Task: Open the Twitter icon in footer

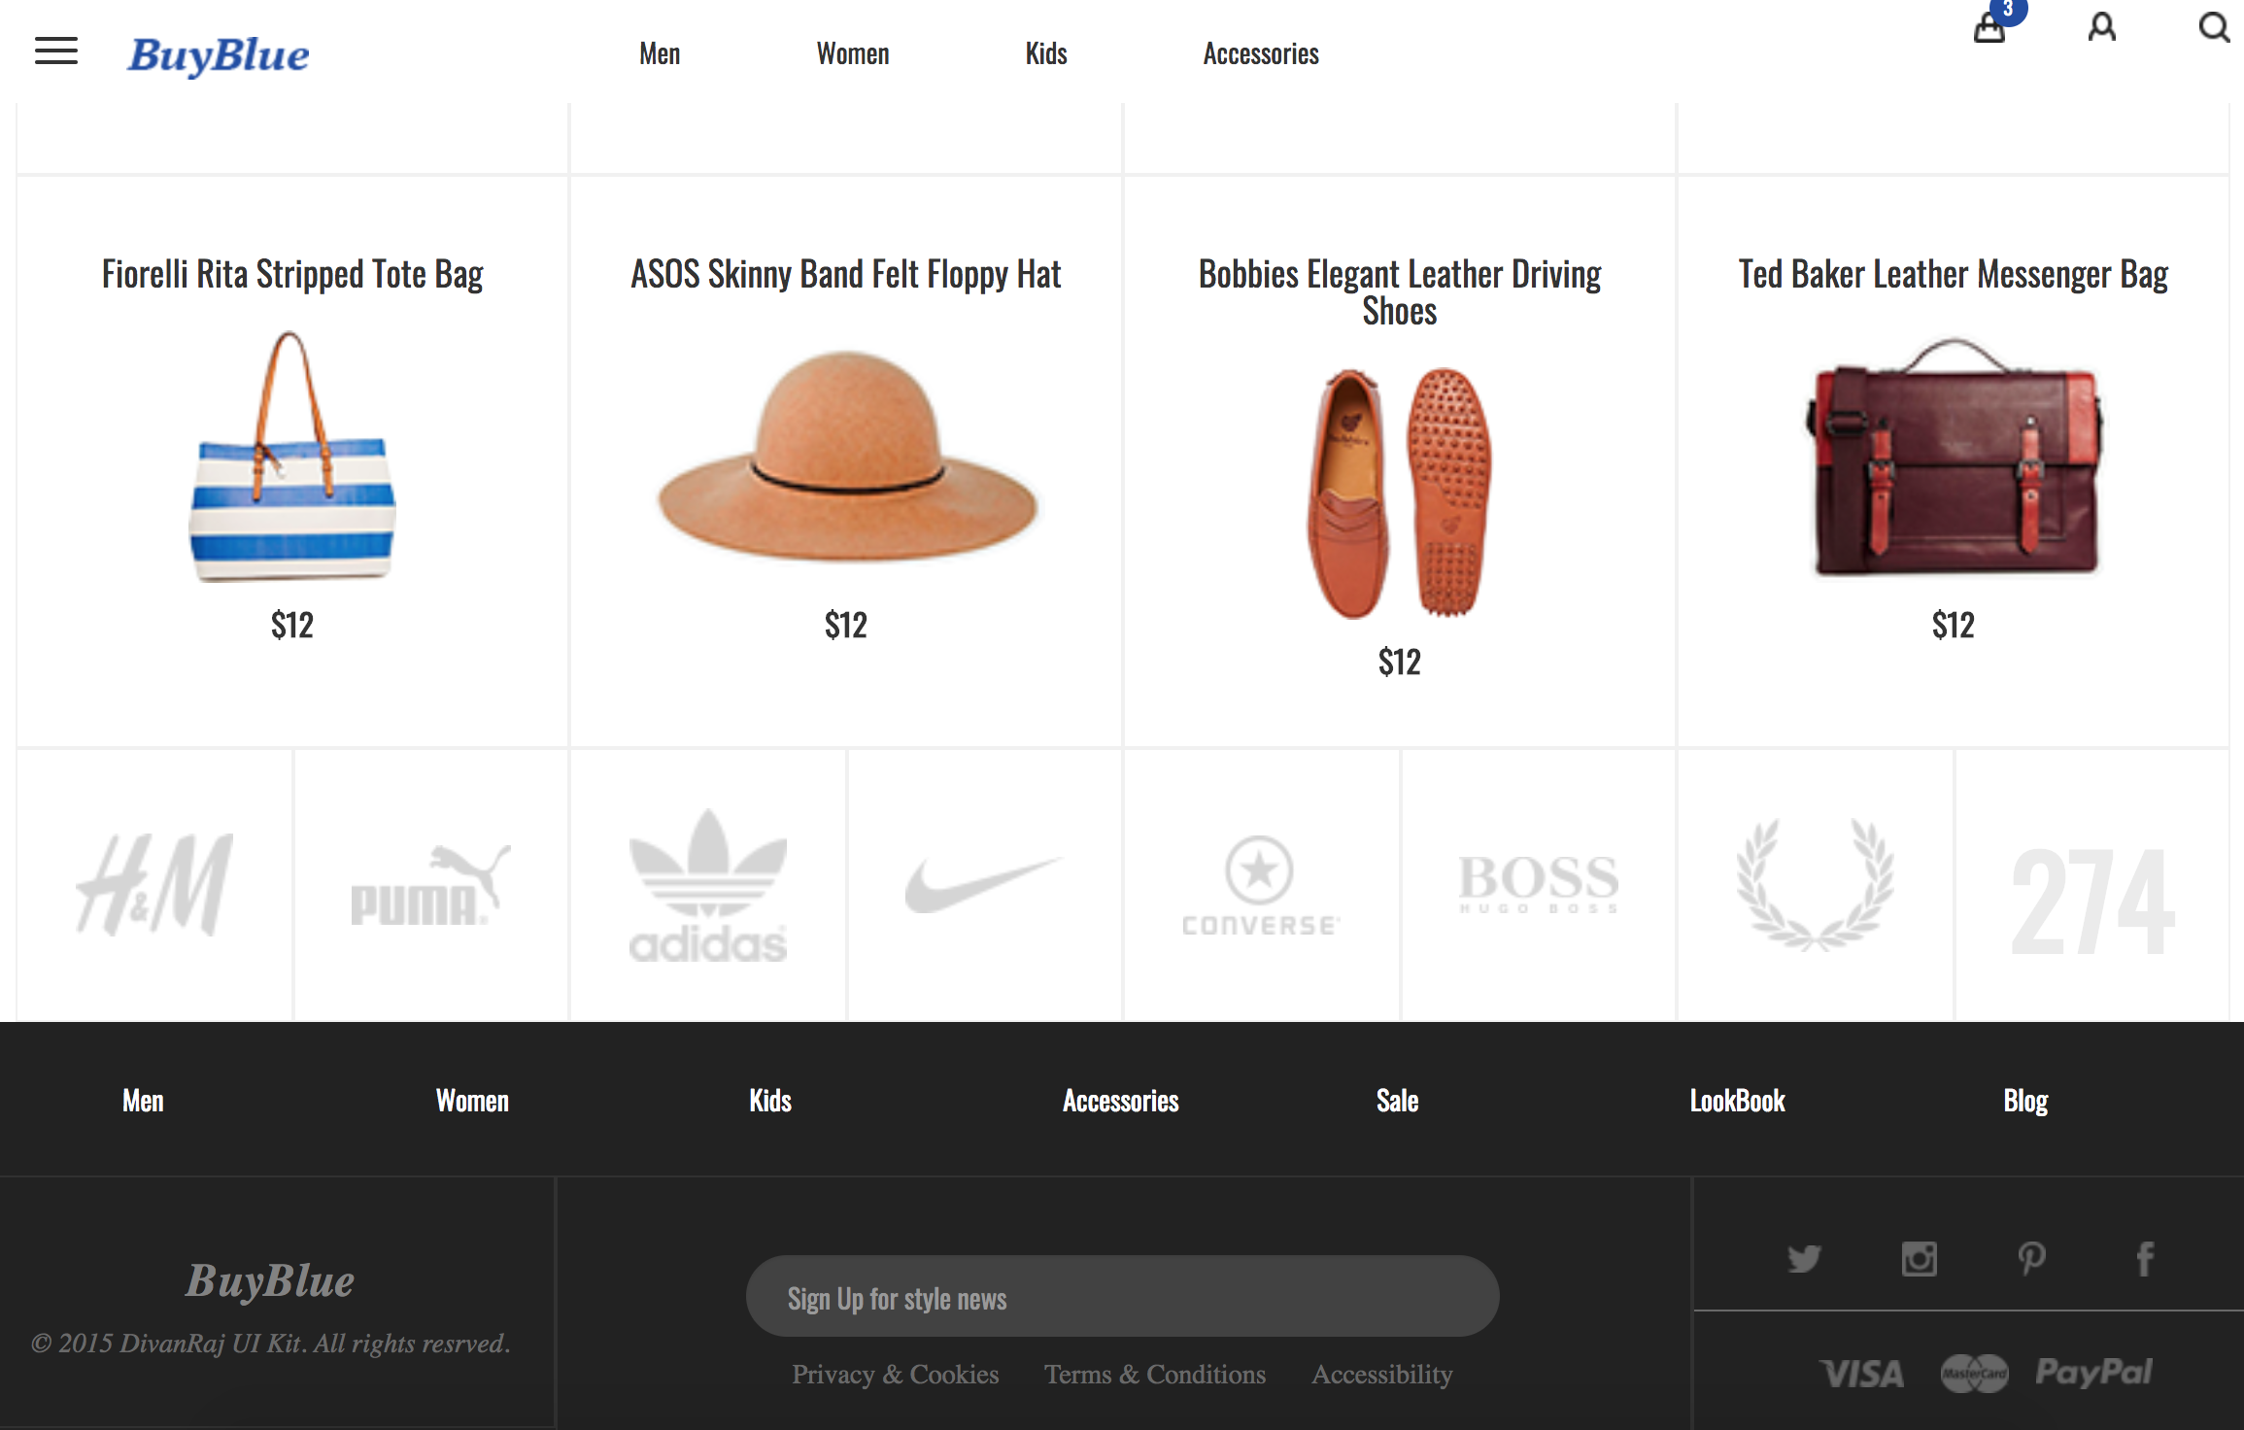Action: (1804, 1259)
